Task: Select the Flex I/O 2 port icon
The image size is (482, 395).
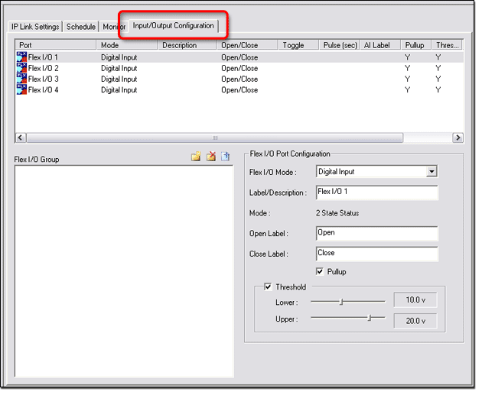Action: coord(21,68)
